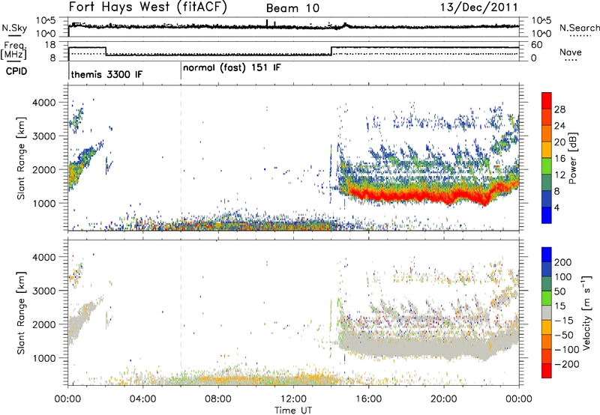Viewport: 600px width, 415px height.
Task: Click the 'normal (fast) 151 IF' label
Action: [232, 68]
